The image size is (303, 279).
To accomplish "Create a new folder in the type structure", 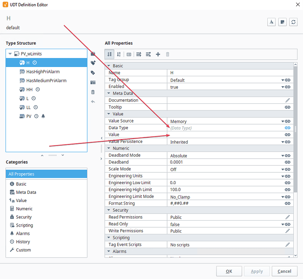I will [x=93, y=54].
